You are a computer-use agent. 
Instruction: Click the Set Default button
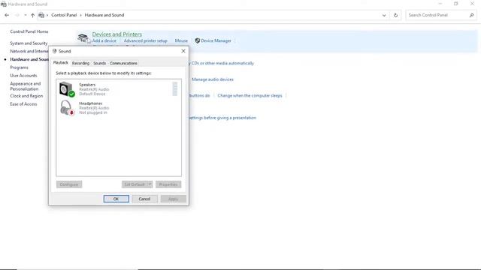[x=135, y=184]
